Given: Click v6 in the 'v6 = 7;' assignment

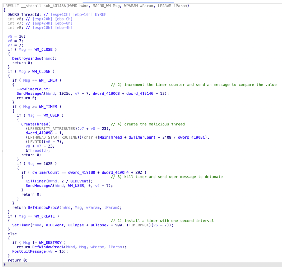Looking at the screenshot, I should click(x=10, y=41).
